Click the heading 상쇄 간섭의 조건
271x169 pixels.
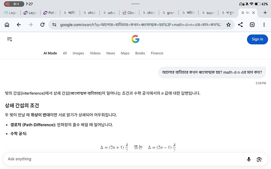point(22,105)
